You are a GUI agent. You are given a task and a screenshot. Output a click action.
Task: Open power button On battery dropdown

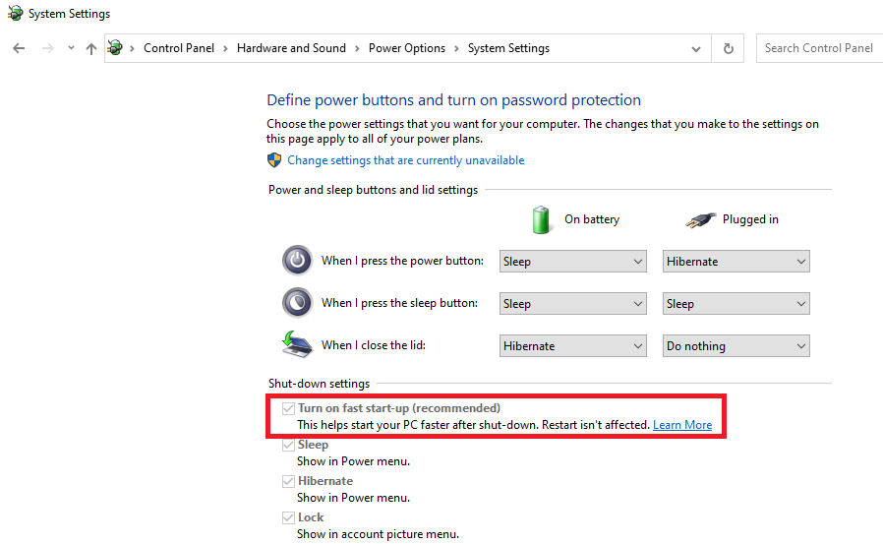(x=572, y=262)
